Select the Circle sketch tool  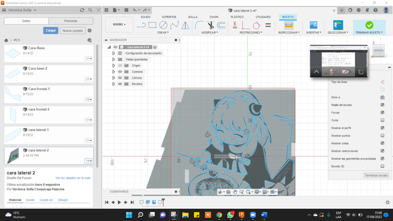[163, 25]
